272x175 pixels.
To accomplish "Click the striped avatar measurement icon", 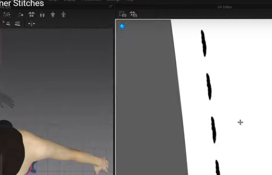I will (63, 15).
